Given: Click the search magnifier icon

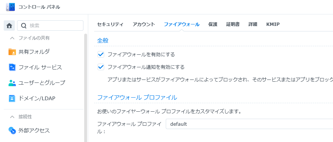Looking at the screenshot, I should coord(24,26).
